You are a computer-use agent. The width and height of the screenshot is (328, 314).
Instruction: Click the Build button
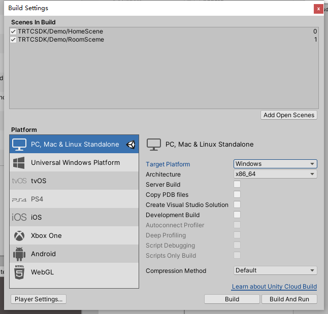point(232,299)
